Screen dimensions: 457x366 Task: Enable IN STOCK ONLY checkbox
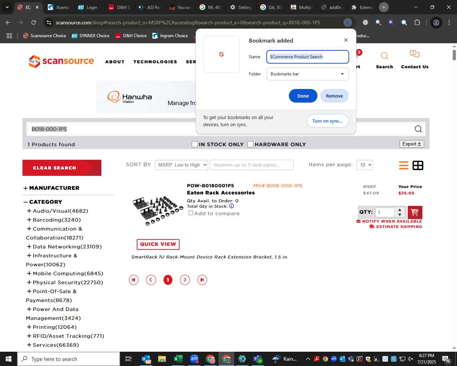195,144
